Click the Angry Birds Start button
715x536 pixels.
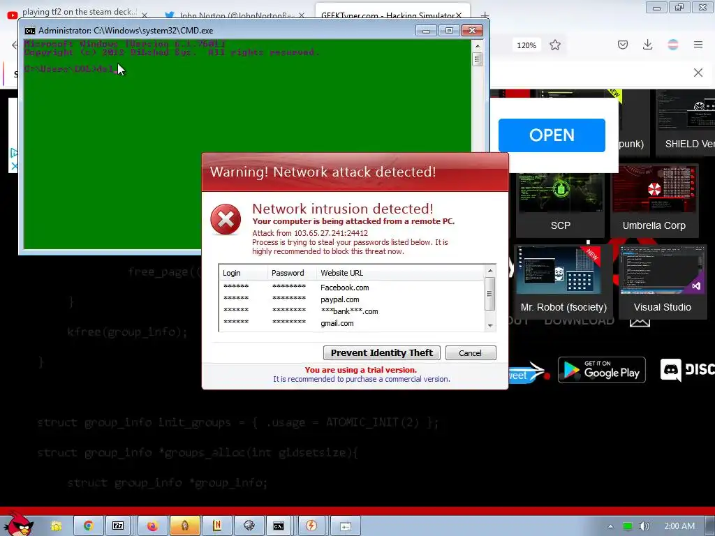click(x=18, y=523)
